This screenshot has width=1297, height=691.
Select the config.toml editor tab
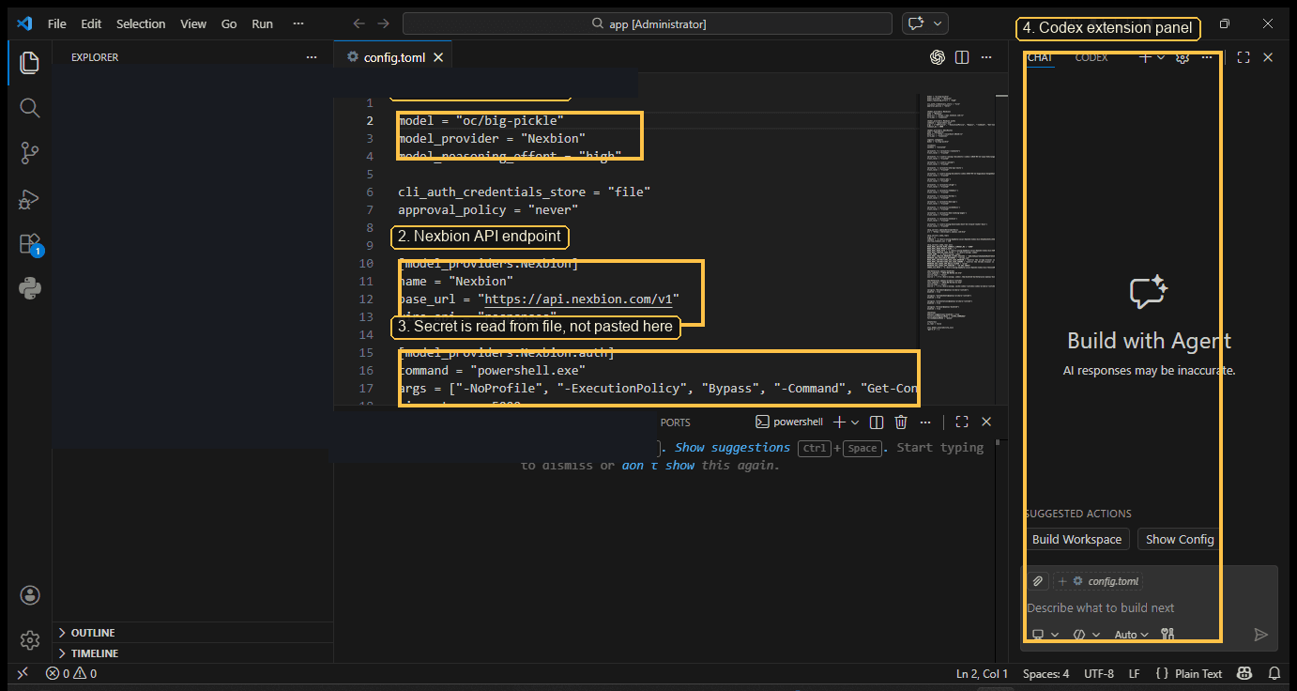pyautogui.click(x=394, y=57)
